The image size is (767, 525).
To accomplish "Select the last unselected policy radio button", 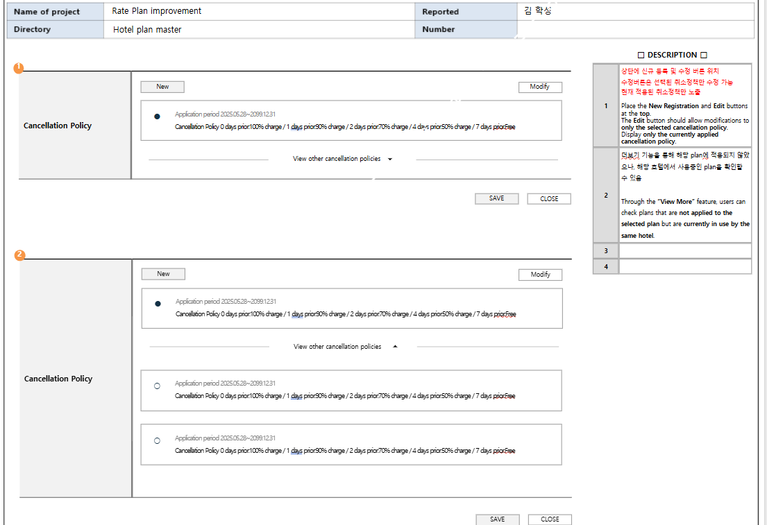I will pyautogui.click(x=157, y=440).
